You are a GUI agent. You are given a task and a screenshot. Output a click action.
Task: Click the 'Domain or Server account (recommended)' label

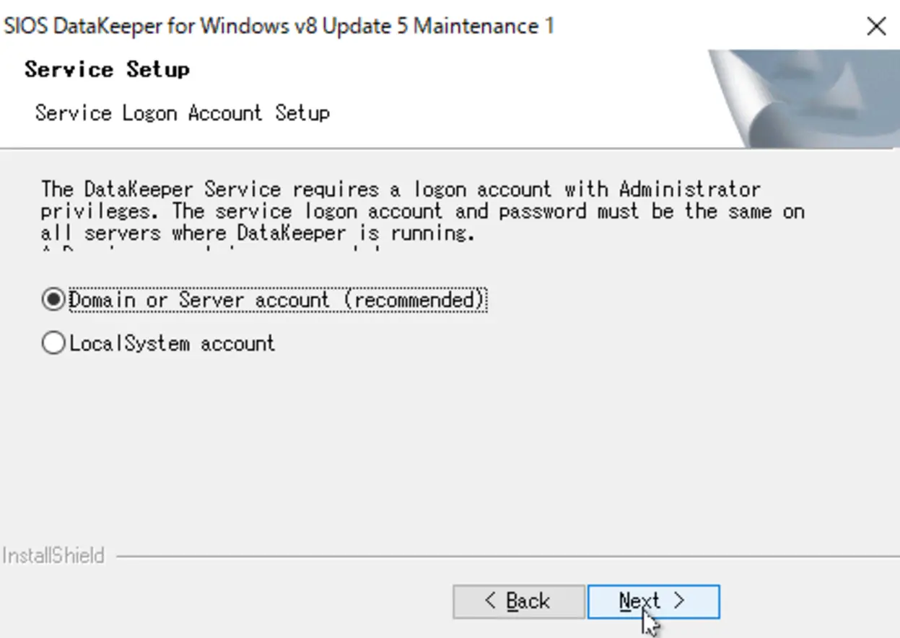pos(278,300)
